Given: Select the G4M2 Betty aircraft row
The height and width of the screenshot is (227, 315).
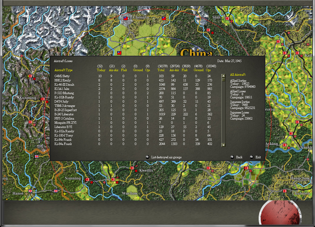Looking at the screenshot, I should (133, 76).
